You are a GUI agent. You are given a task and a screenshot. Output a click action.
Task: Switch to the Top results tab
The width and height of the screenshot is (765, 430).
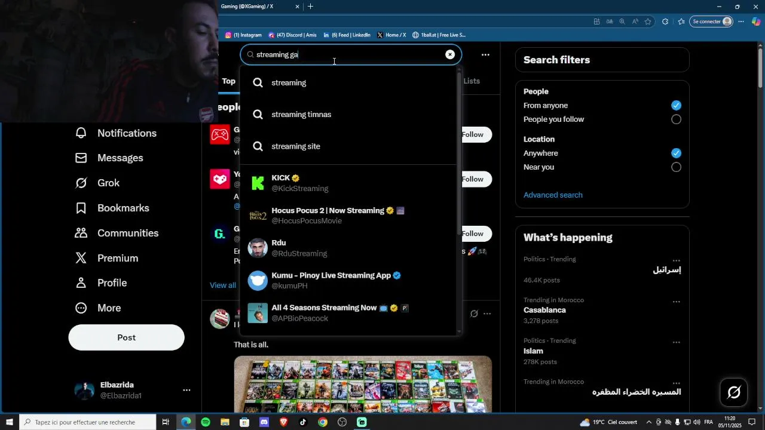pos(229,81)
